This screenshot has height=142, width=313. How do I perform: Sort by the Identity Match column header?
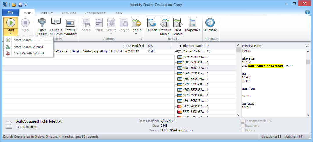coord(194,46)
